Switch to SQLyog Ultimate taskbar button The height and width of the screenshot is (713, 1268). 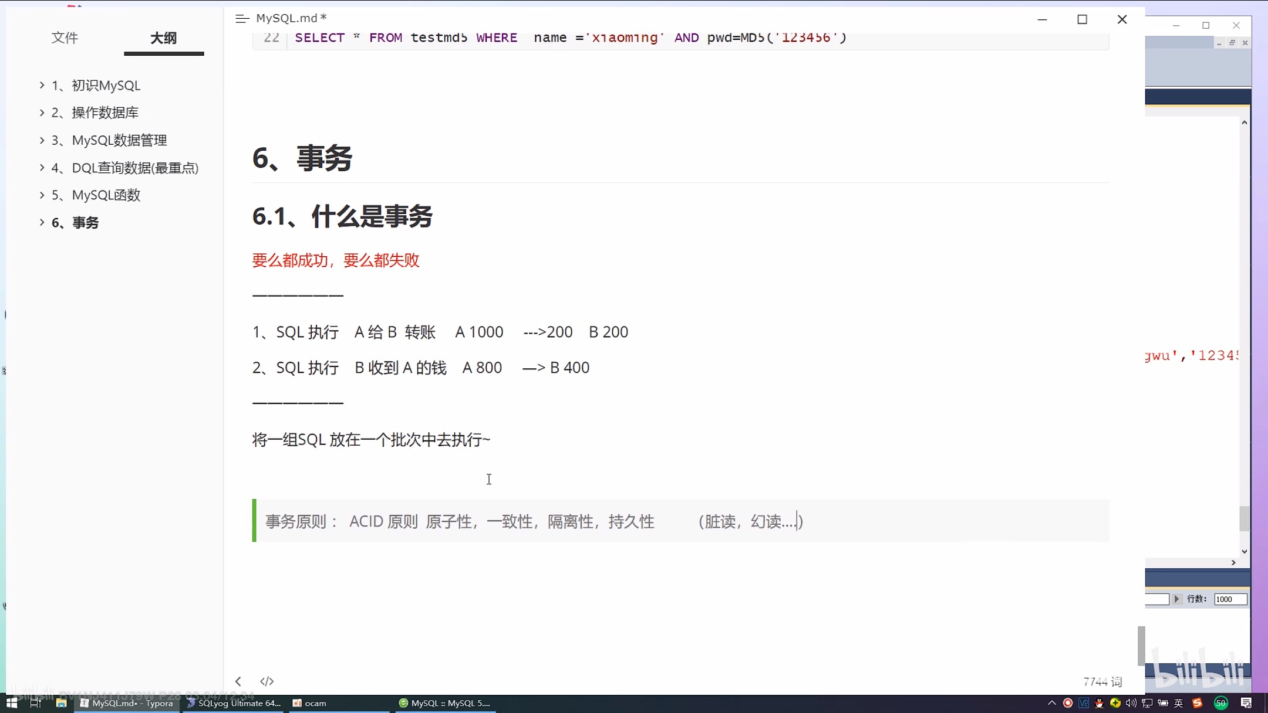234,703
